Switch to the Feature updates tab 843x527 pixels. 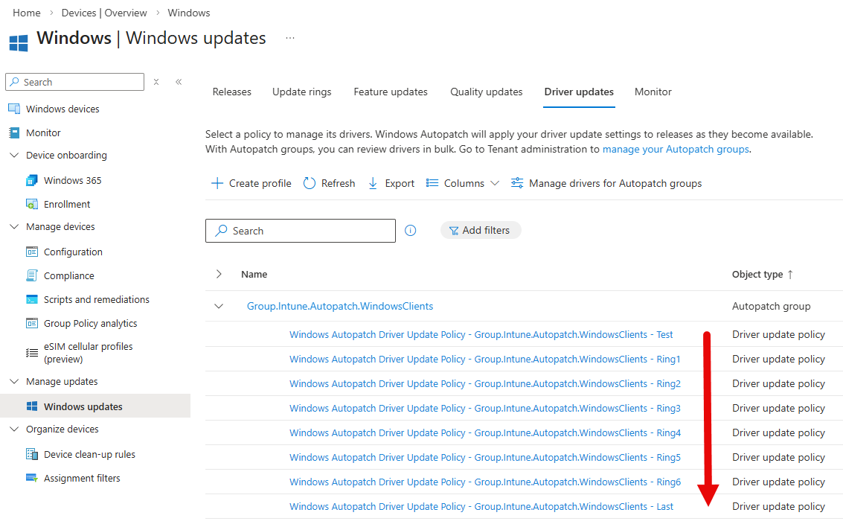(391, 92)
